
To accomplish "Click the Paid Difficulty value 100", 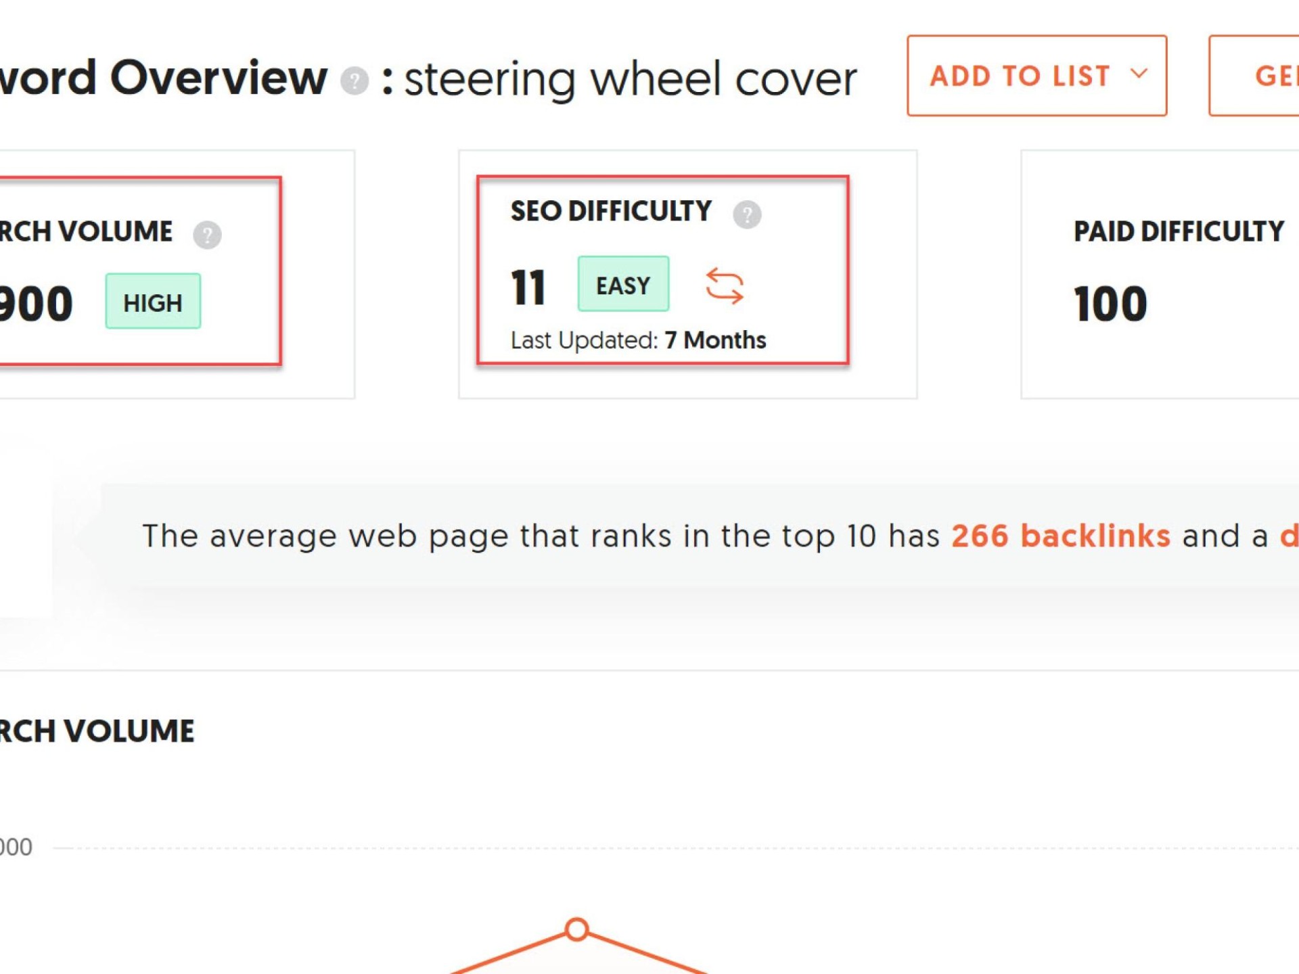I will (x=1110, y=304).
